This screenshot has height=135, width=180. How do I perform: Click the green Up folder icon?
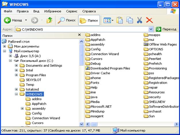(x=49, y=20)
